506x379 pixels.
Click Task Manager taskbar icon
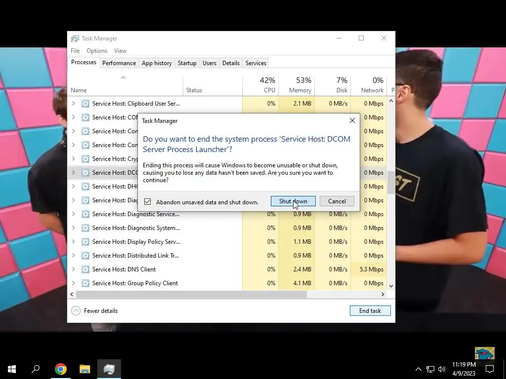[109, 369]
